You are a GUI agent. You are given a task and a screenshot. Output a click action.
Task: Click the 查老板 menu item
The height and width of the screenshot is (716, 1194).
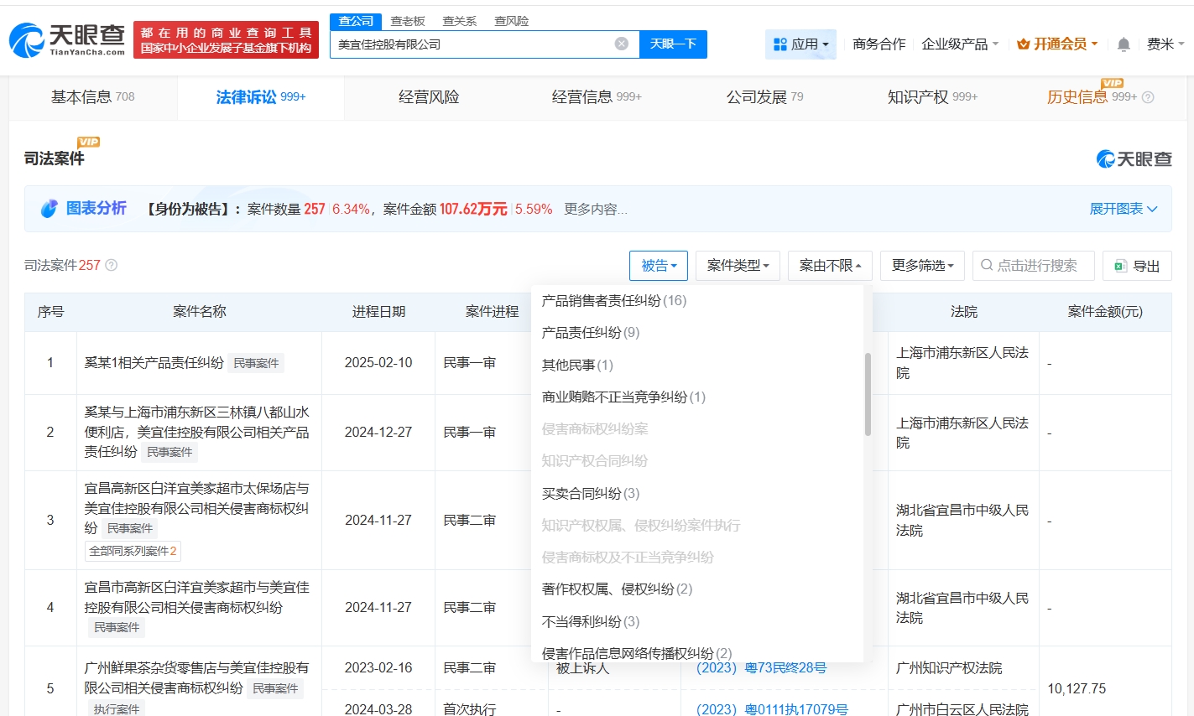[408, 21]
